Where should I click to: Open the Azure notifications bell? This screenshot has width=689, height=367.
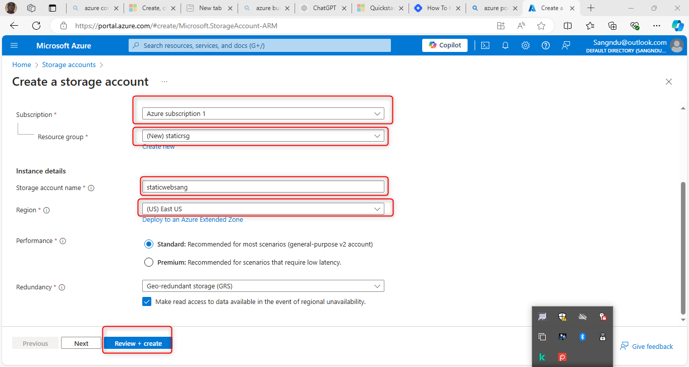(505, 45)
